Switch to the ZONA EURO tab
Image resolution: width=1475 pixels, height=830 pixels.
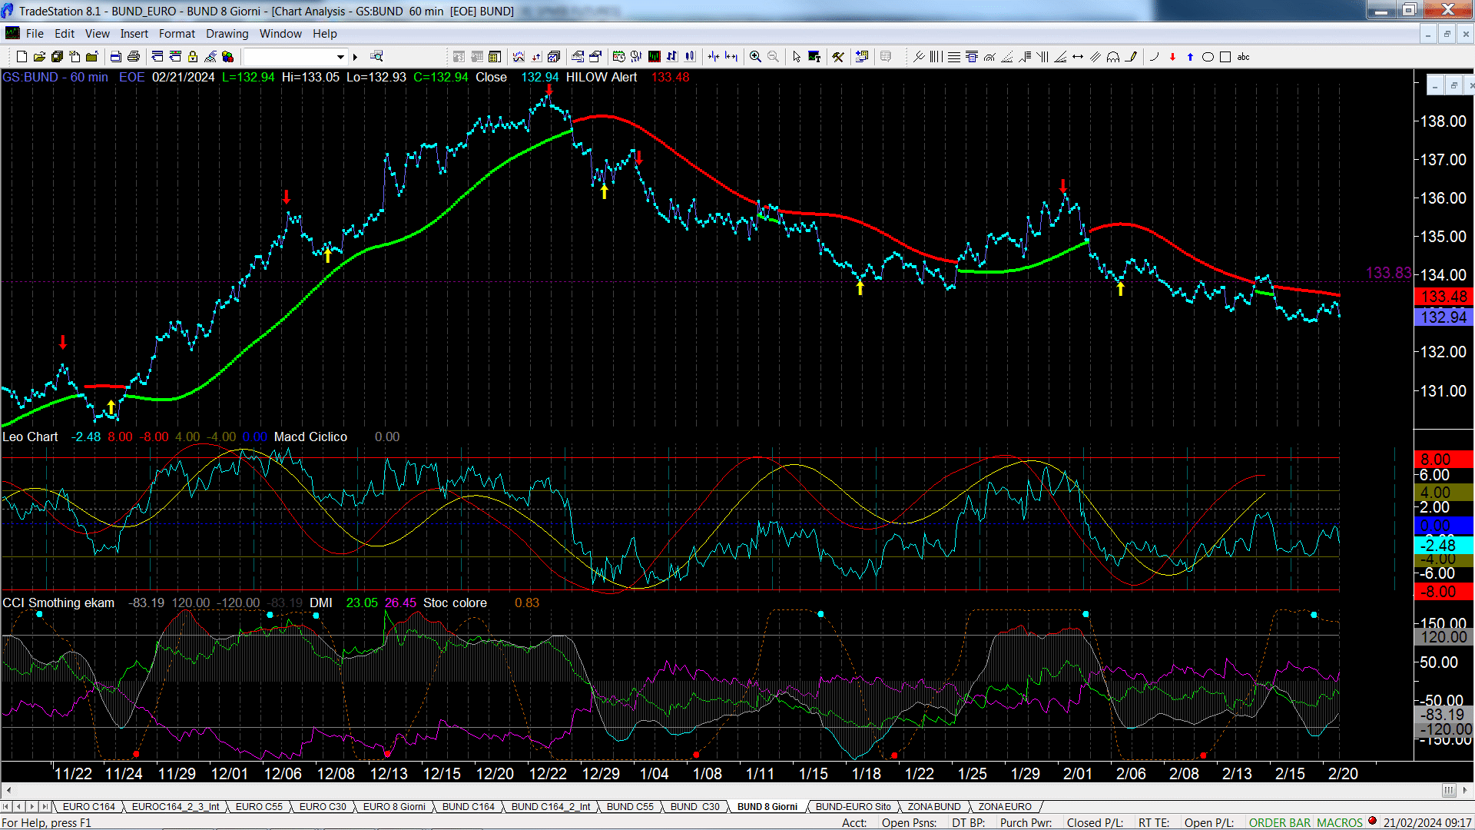point(1005,807)
